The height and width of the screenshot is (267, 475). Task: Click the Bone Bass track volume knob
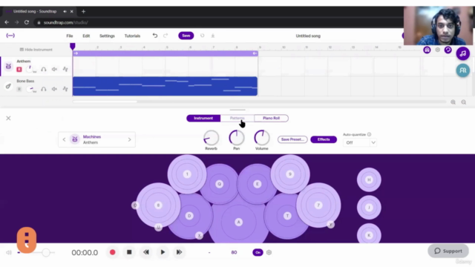tap(30, 89)
